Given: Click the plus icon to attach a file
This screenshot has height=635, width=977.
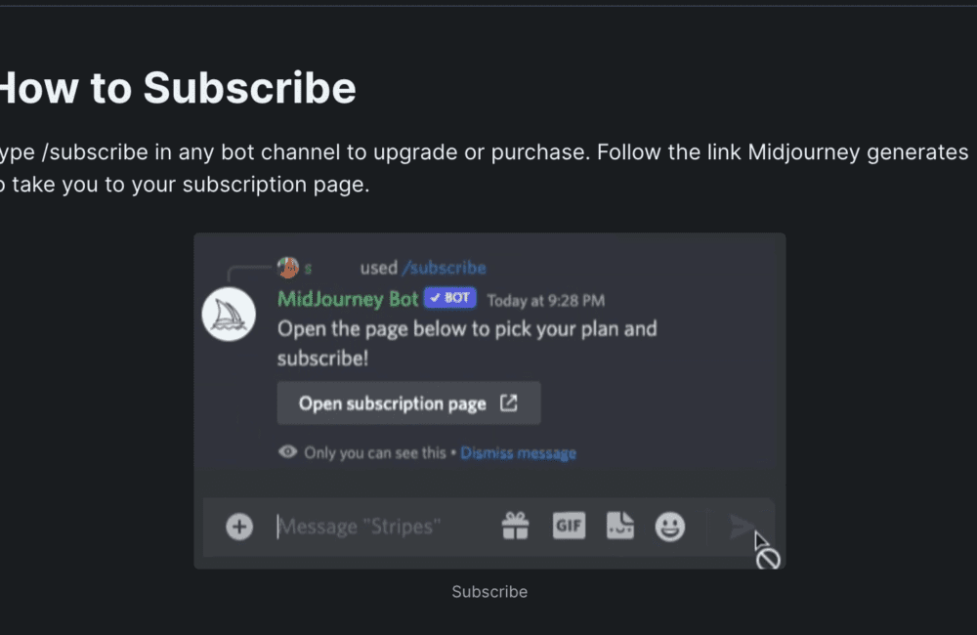Looking at the screenshot, I should [x=238, y=526].
